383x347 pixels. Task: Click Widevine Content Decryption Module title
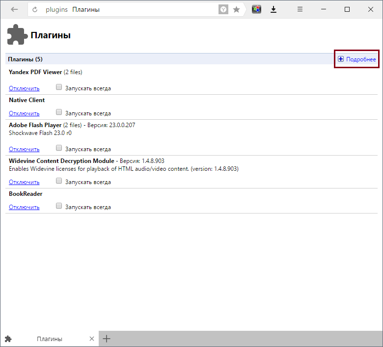pyautogui.click(x=61, y=161)
